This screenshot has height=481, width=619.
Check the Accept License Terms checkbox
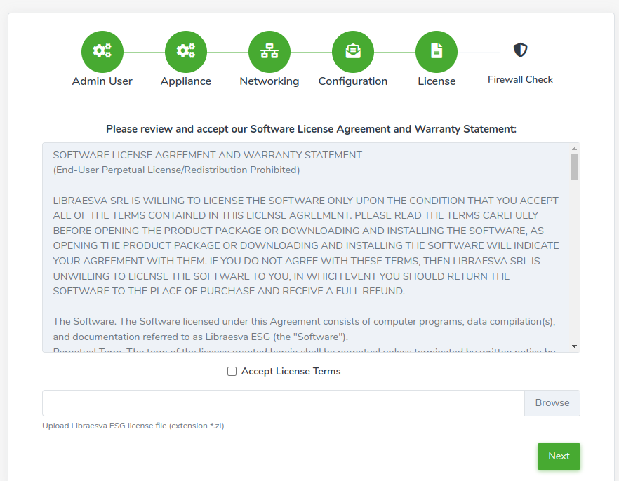coord(232,372)
